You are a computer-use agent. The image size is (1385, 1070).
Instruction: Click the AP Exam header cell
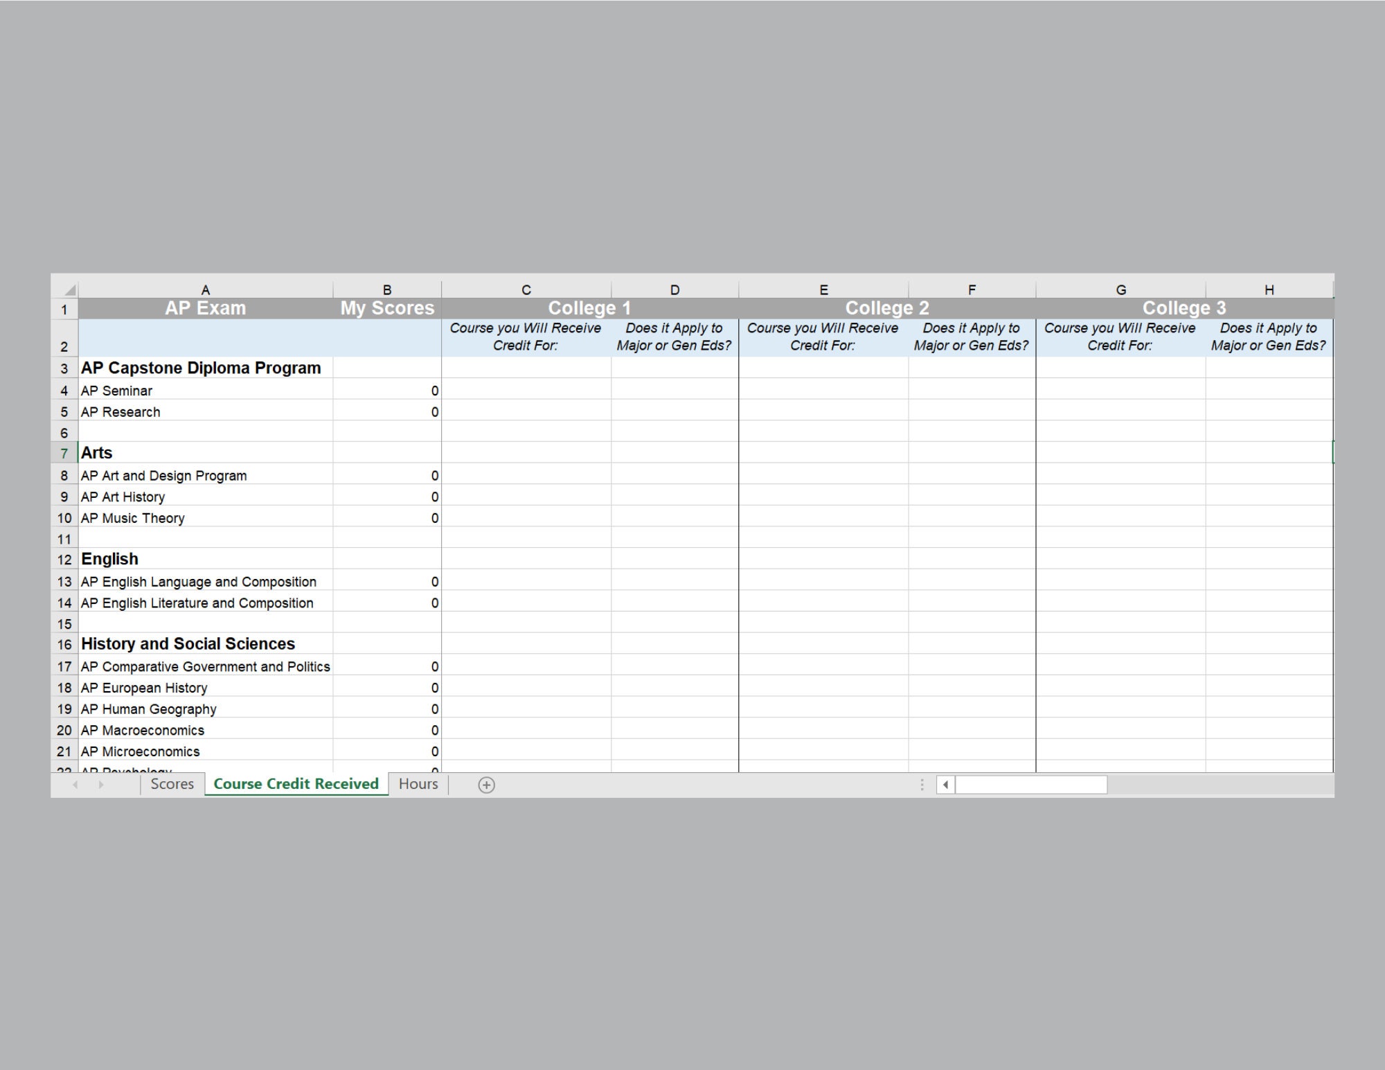tap(206, 308)
